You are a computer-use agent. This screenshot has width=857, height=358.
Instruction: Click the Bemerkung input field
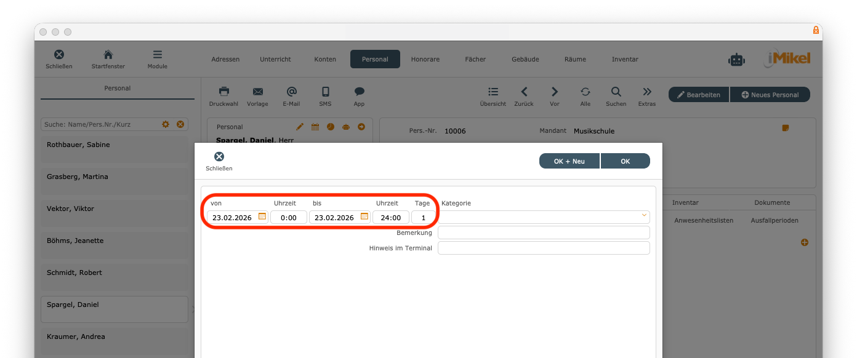[544, 233]
